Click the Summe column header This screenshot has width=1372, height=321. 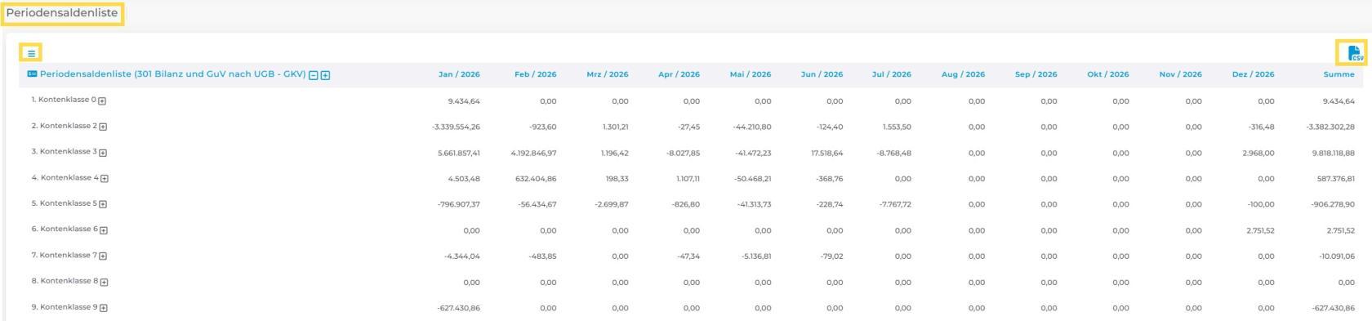[1339, 74]
